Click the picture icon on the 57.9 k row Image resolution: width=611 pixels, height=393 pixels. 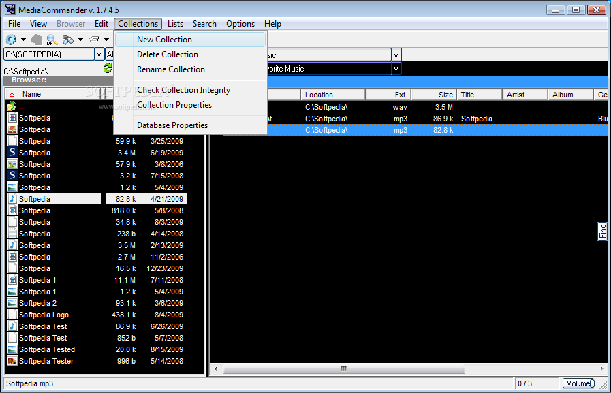[x=12, y=164]
